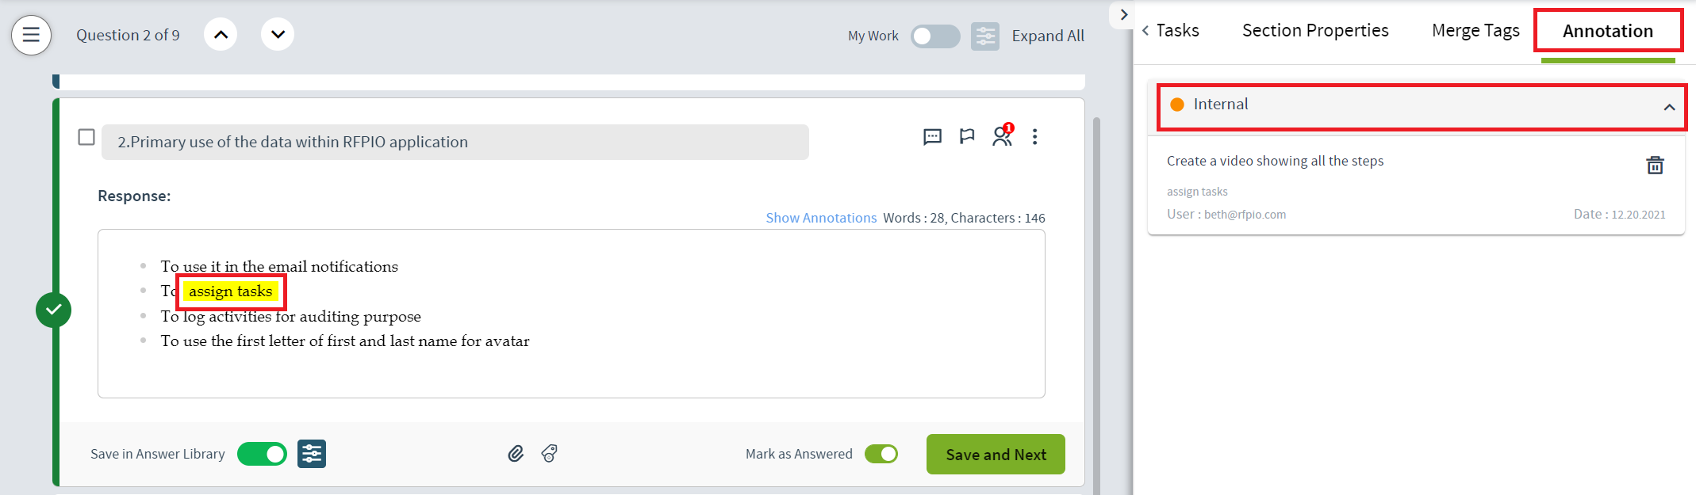The image size is (1696, 495).
Task: Open the three-dot more options menu
Action: (1034, 137)
